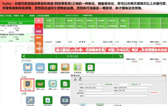Click the 证件号码 input field
This screenshot has width=168, height=106.
pos(100,93)
